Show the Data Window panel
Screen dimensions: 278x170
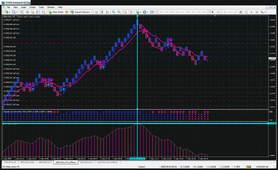click(27, 12)
